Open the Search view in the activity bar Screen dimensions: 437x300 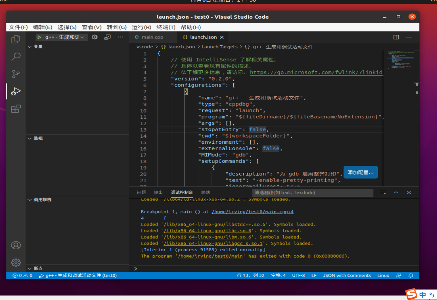click(x=16, y=56)
